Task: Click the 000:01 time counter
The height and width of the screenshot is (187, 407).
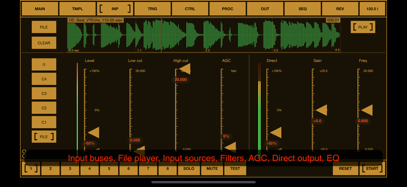Action: 333,20
